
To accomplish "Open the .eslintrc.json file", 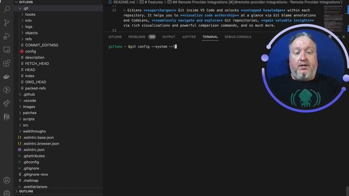I will [x=34, y=150].
